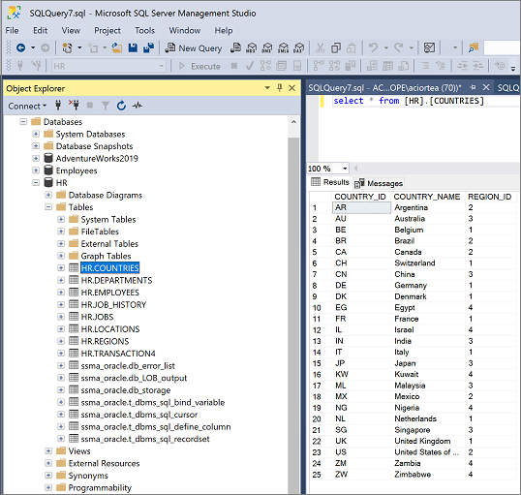Click the Copy icon in toolbar
521x495 pixels.
(336, 48)
